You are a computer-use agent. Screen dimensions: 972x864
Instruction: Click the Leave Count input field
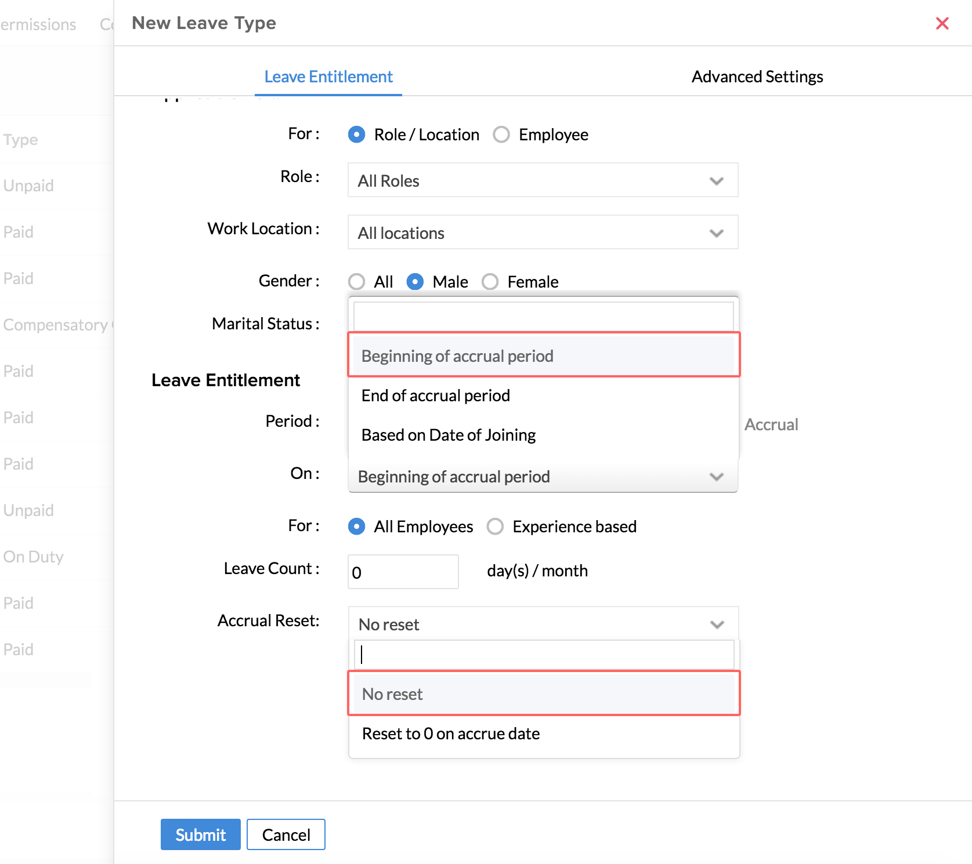pos(403,572)
